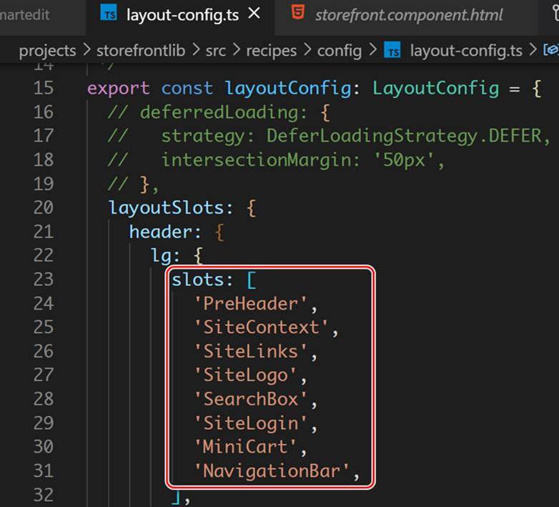Expand chevron after 'src' breadcrumb

click(236, 50)
